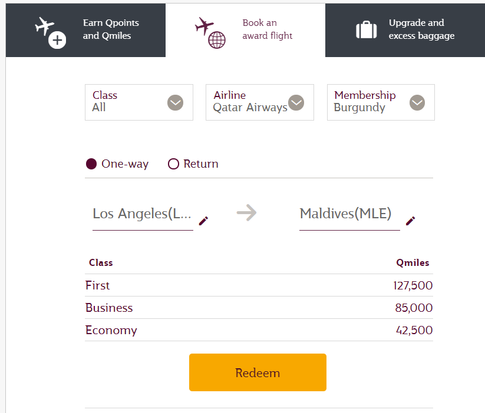Click pencil icon next to Los Angeles

click(203, 221)
